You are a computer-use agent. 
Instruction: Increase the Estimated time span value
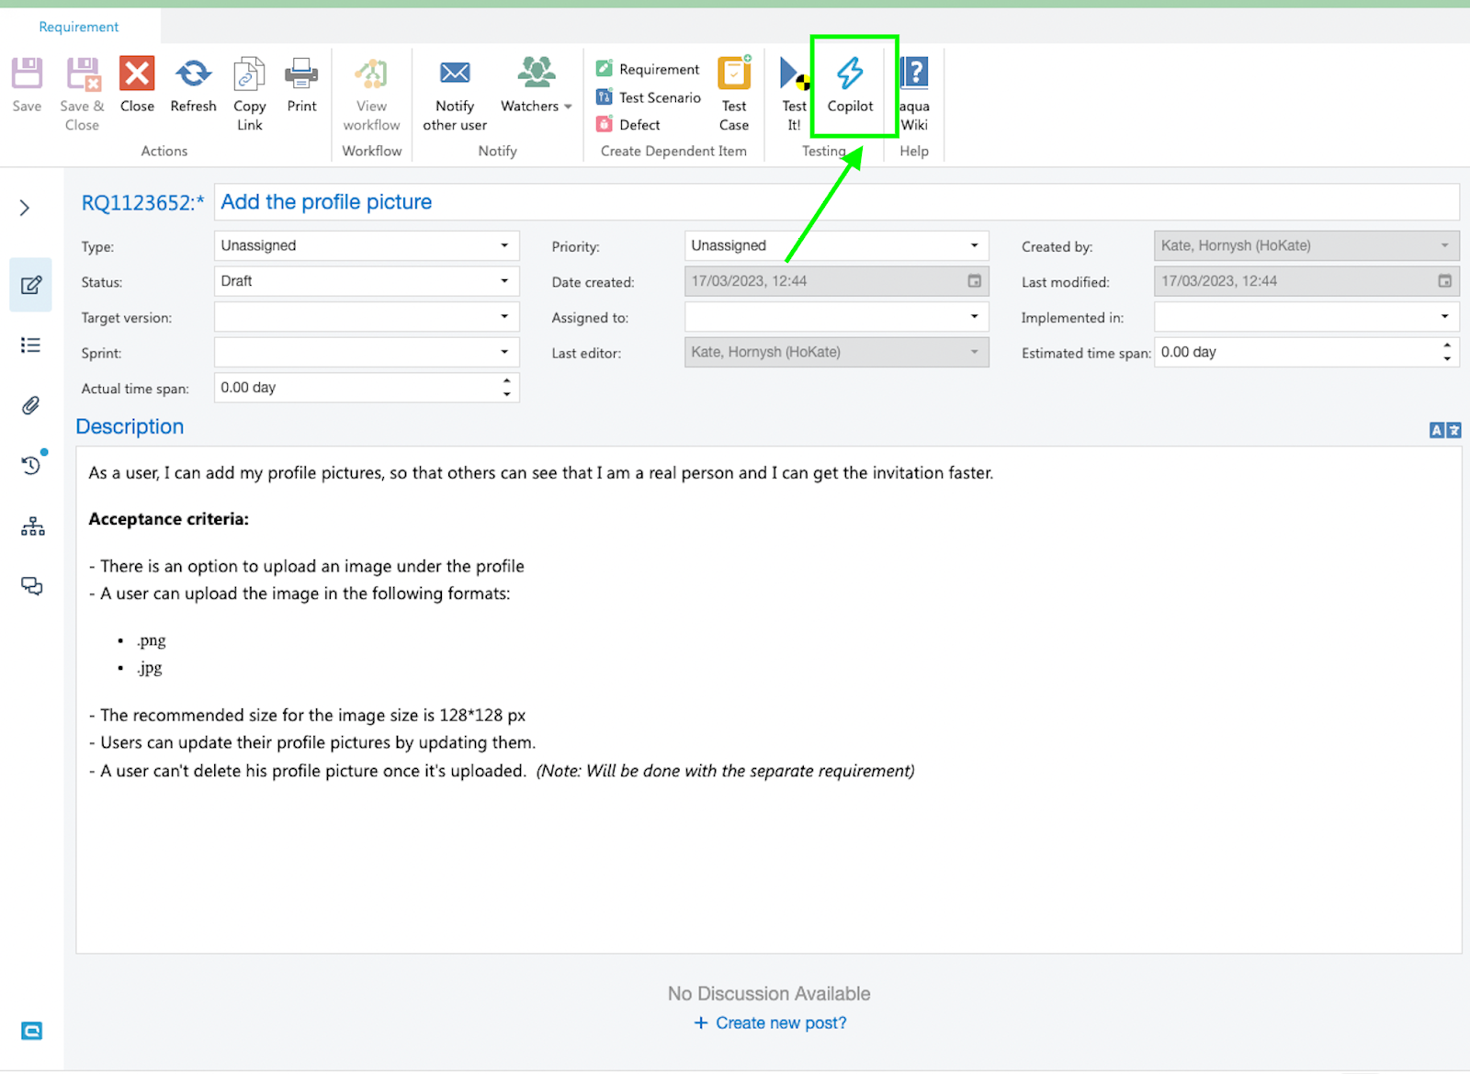(1447, 346)
